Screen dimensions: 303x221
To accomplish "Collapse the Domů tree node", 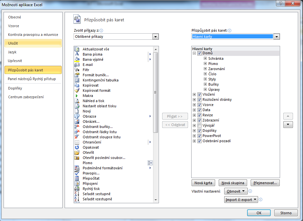I will click(x=194, y=53).
